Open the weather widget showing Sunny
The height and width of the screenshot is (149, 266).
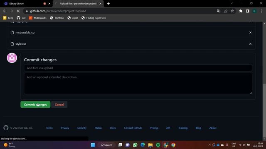coord(10,145)
